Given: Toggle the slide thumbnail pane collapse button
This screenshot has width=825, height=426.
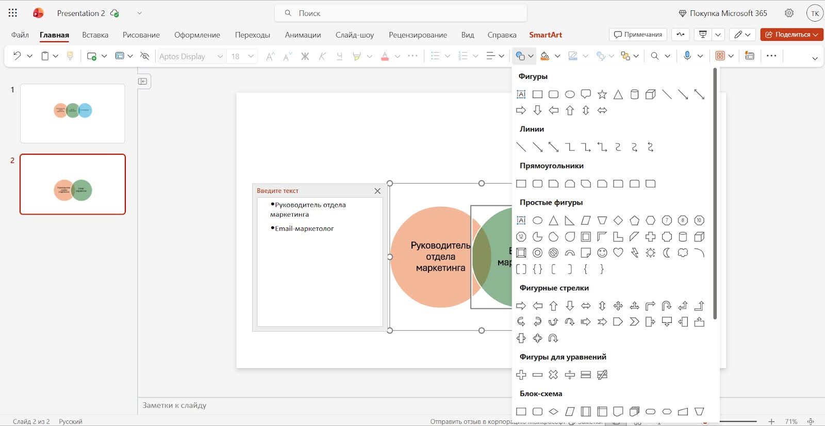Looking at the screenshot, I should [143, 81].
